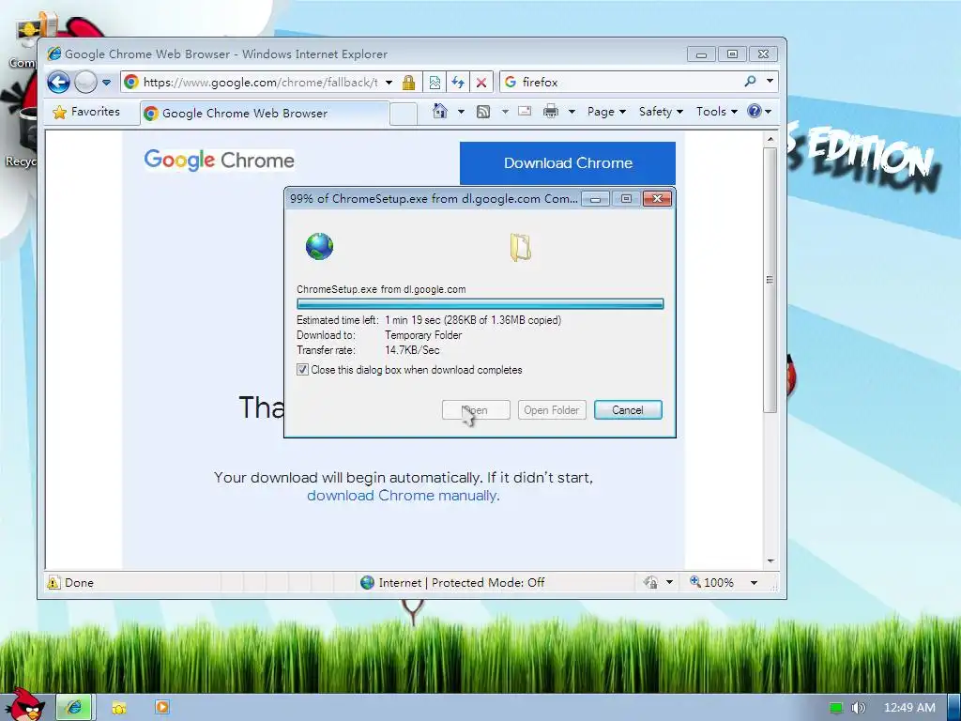Click the status bar warning Done icon
Image resolution: width=961 pixels, height=721 pixels.
(x=53, y=582)
